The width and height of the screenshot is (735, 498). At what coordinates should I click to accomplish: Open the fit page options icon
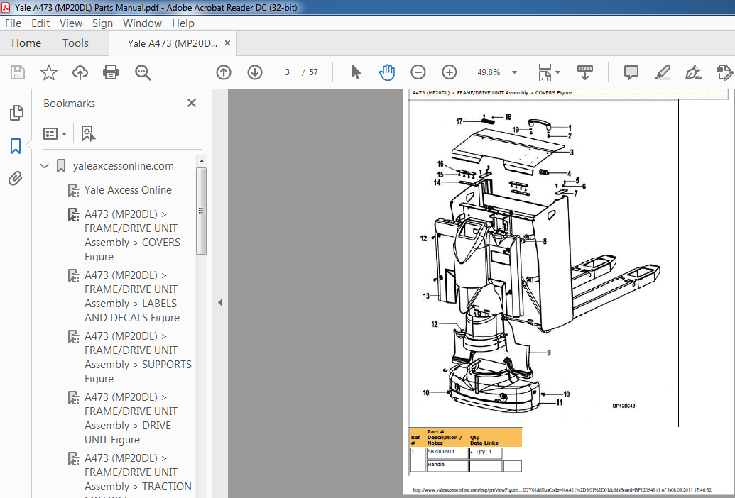545,72
